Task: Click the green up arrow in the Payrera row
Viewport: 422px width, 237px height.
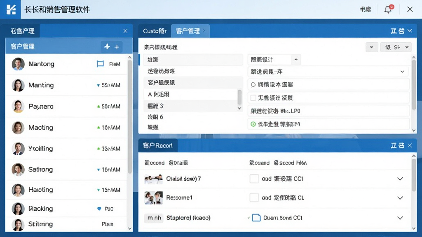Action: [x=98, y=107]
